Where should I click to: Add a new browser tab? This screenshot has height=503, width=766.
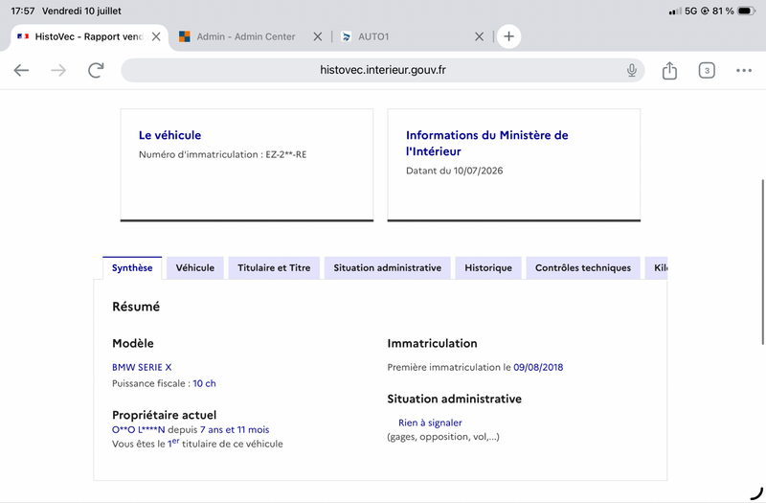pyautogui.click(x=508, y=36)
